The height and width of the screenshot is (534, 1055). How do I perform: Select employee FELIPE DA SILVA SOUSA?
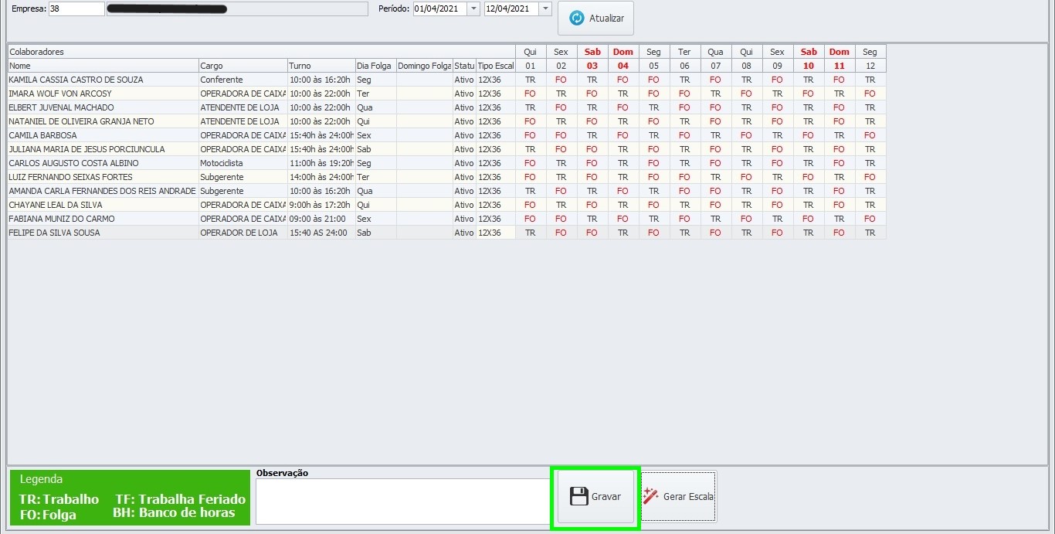[x=54, y=233]
